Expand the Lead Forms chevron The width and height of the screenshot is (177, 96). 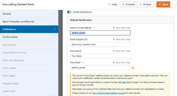55,91
